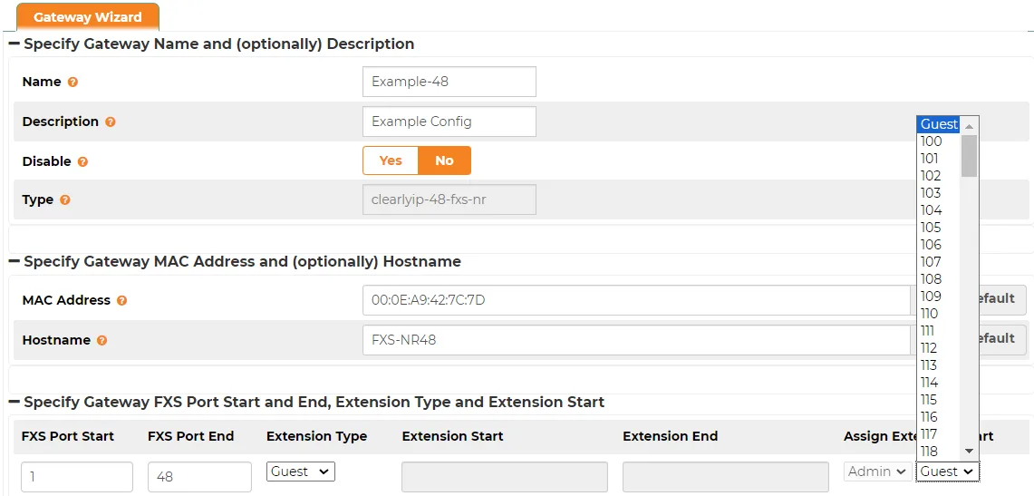The height and width of the screenshot is (496, 1034).
Task: Open MAC Address help icon
Action: (122, 300)
